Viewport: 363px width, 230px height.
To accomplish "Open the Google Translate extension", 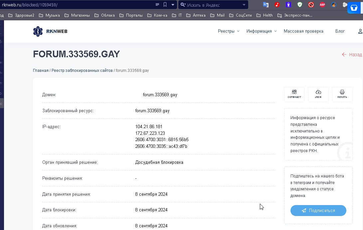I will tap(266, 5).
